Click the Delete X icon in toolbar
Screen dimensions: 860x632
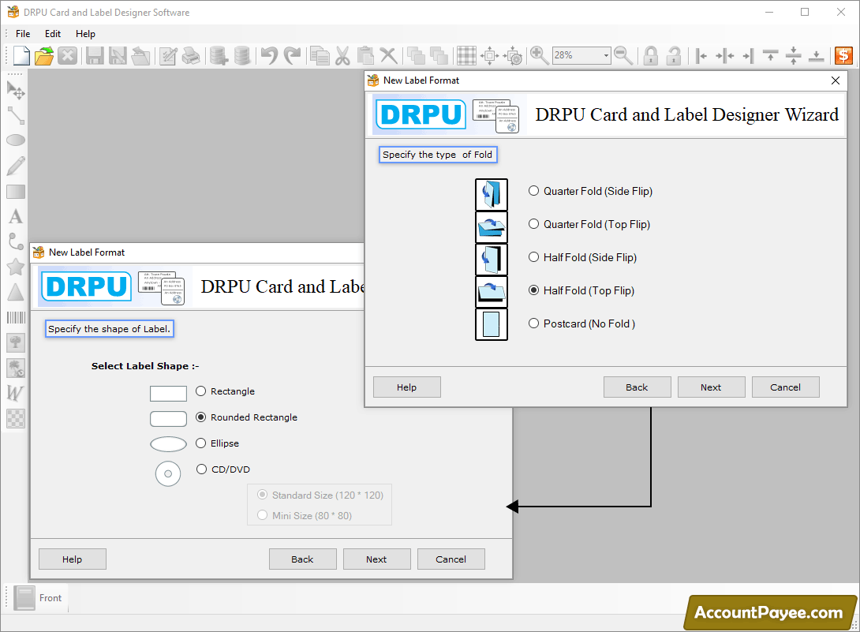(x=388, y=55)
